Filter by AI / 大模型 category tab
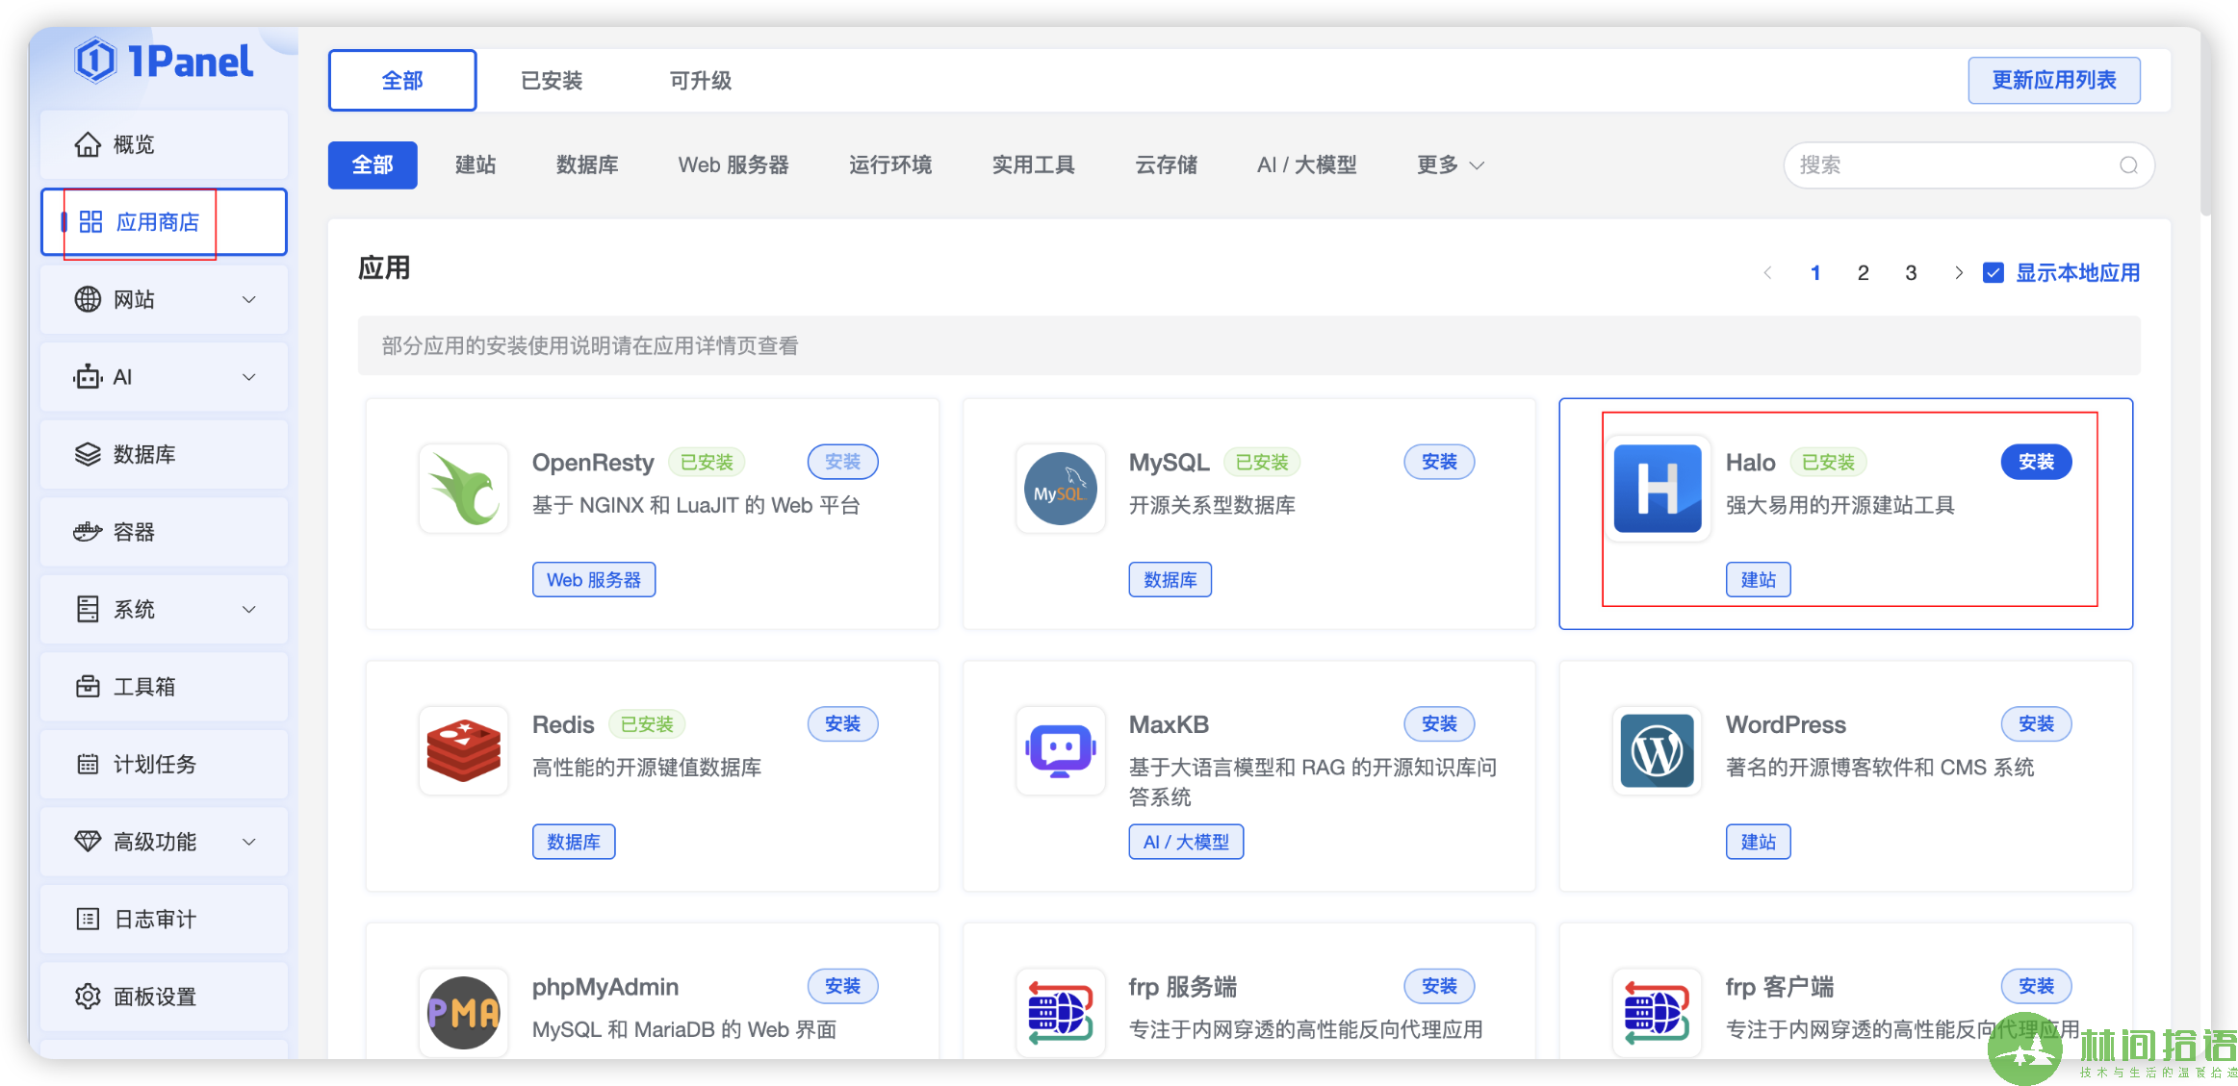This screenshot has width=2238, height=1086. [x=1307, y=165]
